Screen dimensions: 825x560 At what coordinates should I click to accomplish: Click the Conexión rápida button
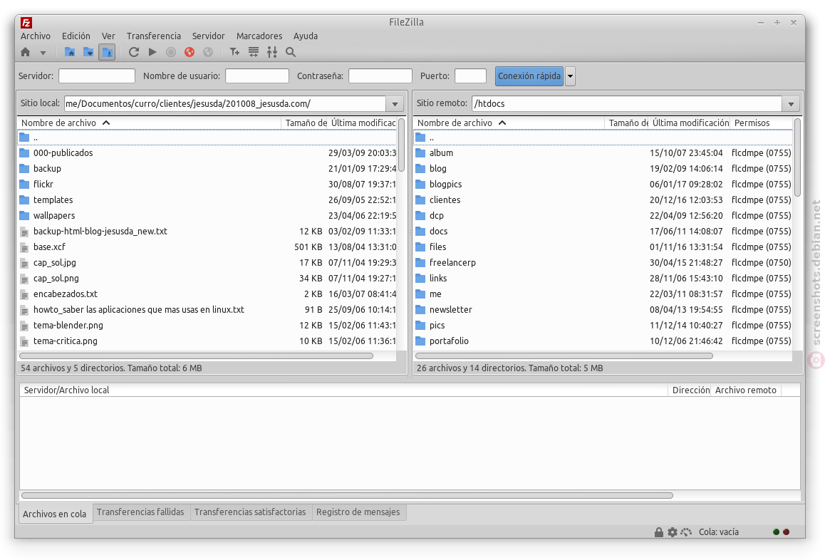[529, 76]
